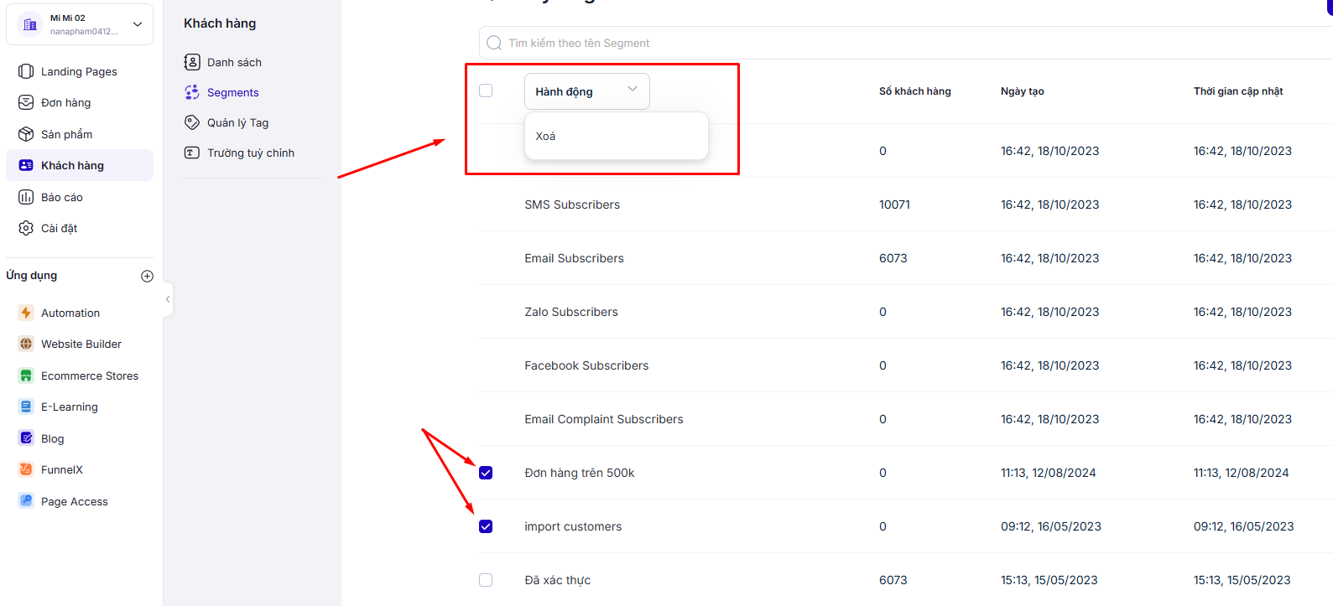This screenshot has width=1333, height=606.
Task: Open the Automation lightning icon
Action: tap(26, 313)
